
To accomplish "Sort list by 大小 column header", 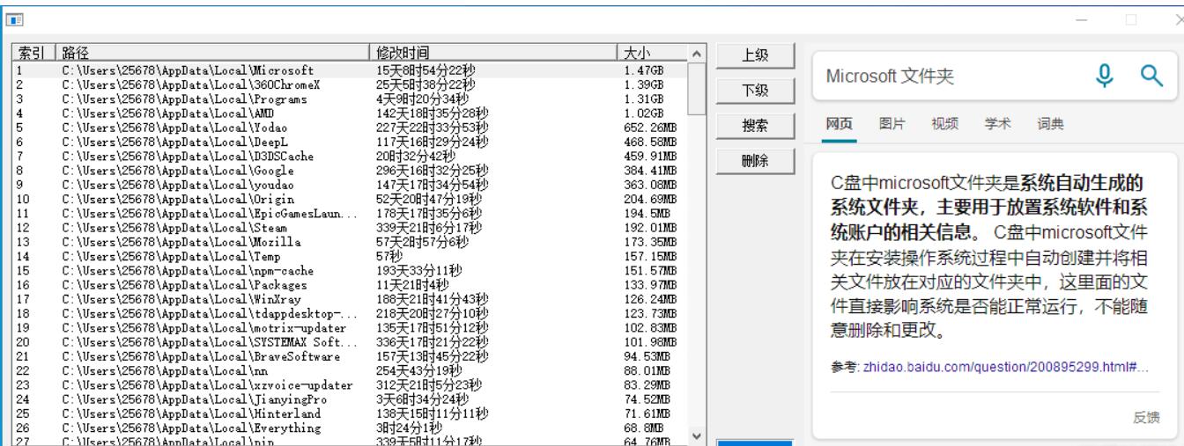I will (650, 53).
